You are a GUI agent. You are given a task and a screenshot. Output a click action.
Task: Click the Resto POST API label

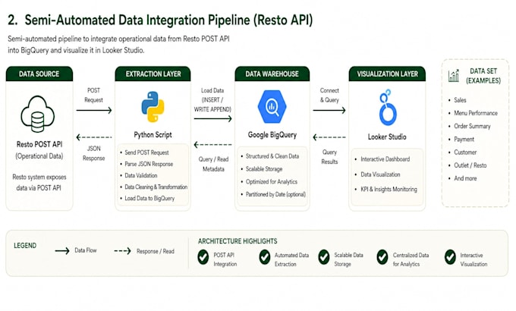[39, 144]
